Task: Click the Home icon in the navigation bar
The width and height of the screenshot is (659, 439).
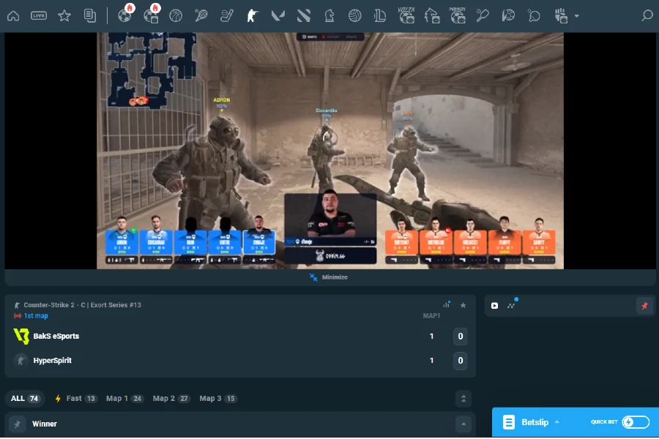Action: tap(15, 15)
